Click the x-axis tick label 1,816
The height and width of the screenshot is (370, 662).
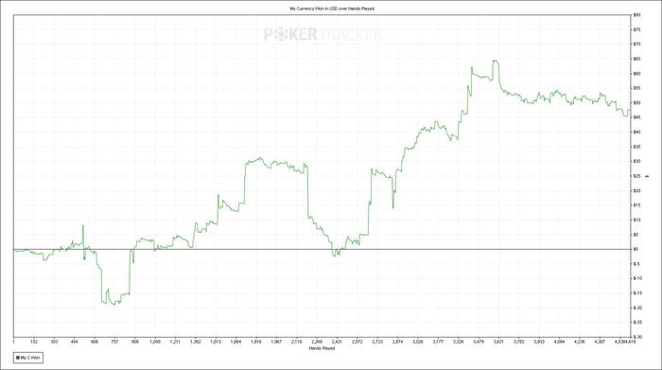tap(256, 342)
